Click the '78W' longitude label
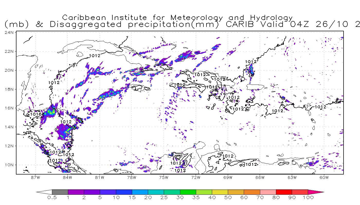The image size is (360, 205). 131,178
